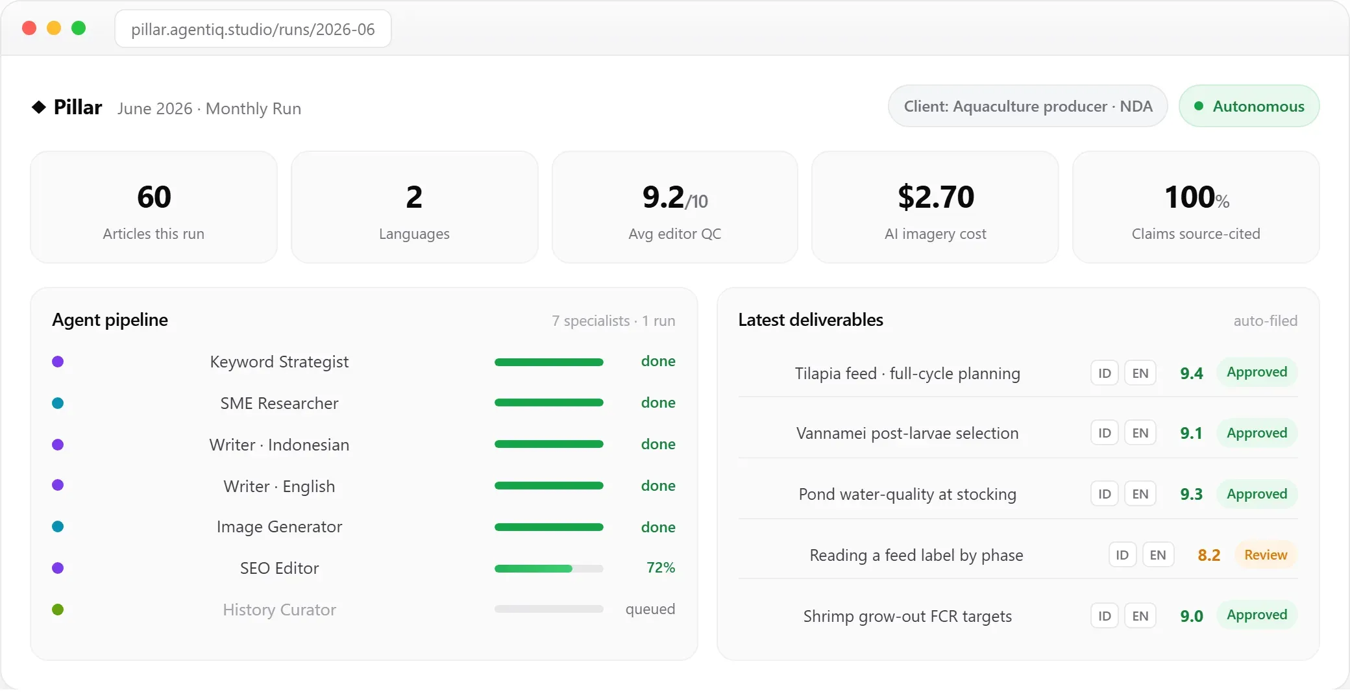This screenshot has width=1350, height=692.
Task: Open Shrimp grow-out FCR targets deliverable
Action: click(x=907, y=616)
